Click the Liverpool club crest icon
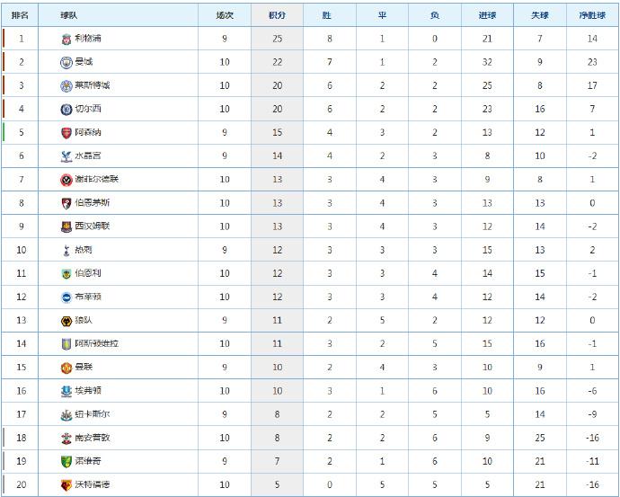This screenshot has height=497, width=620. (x=66, y=39)
